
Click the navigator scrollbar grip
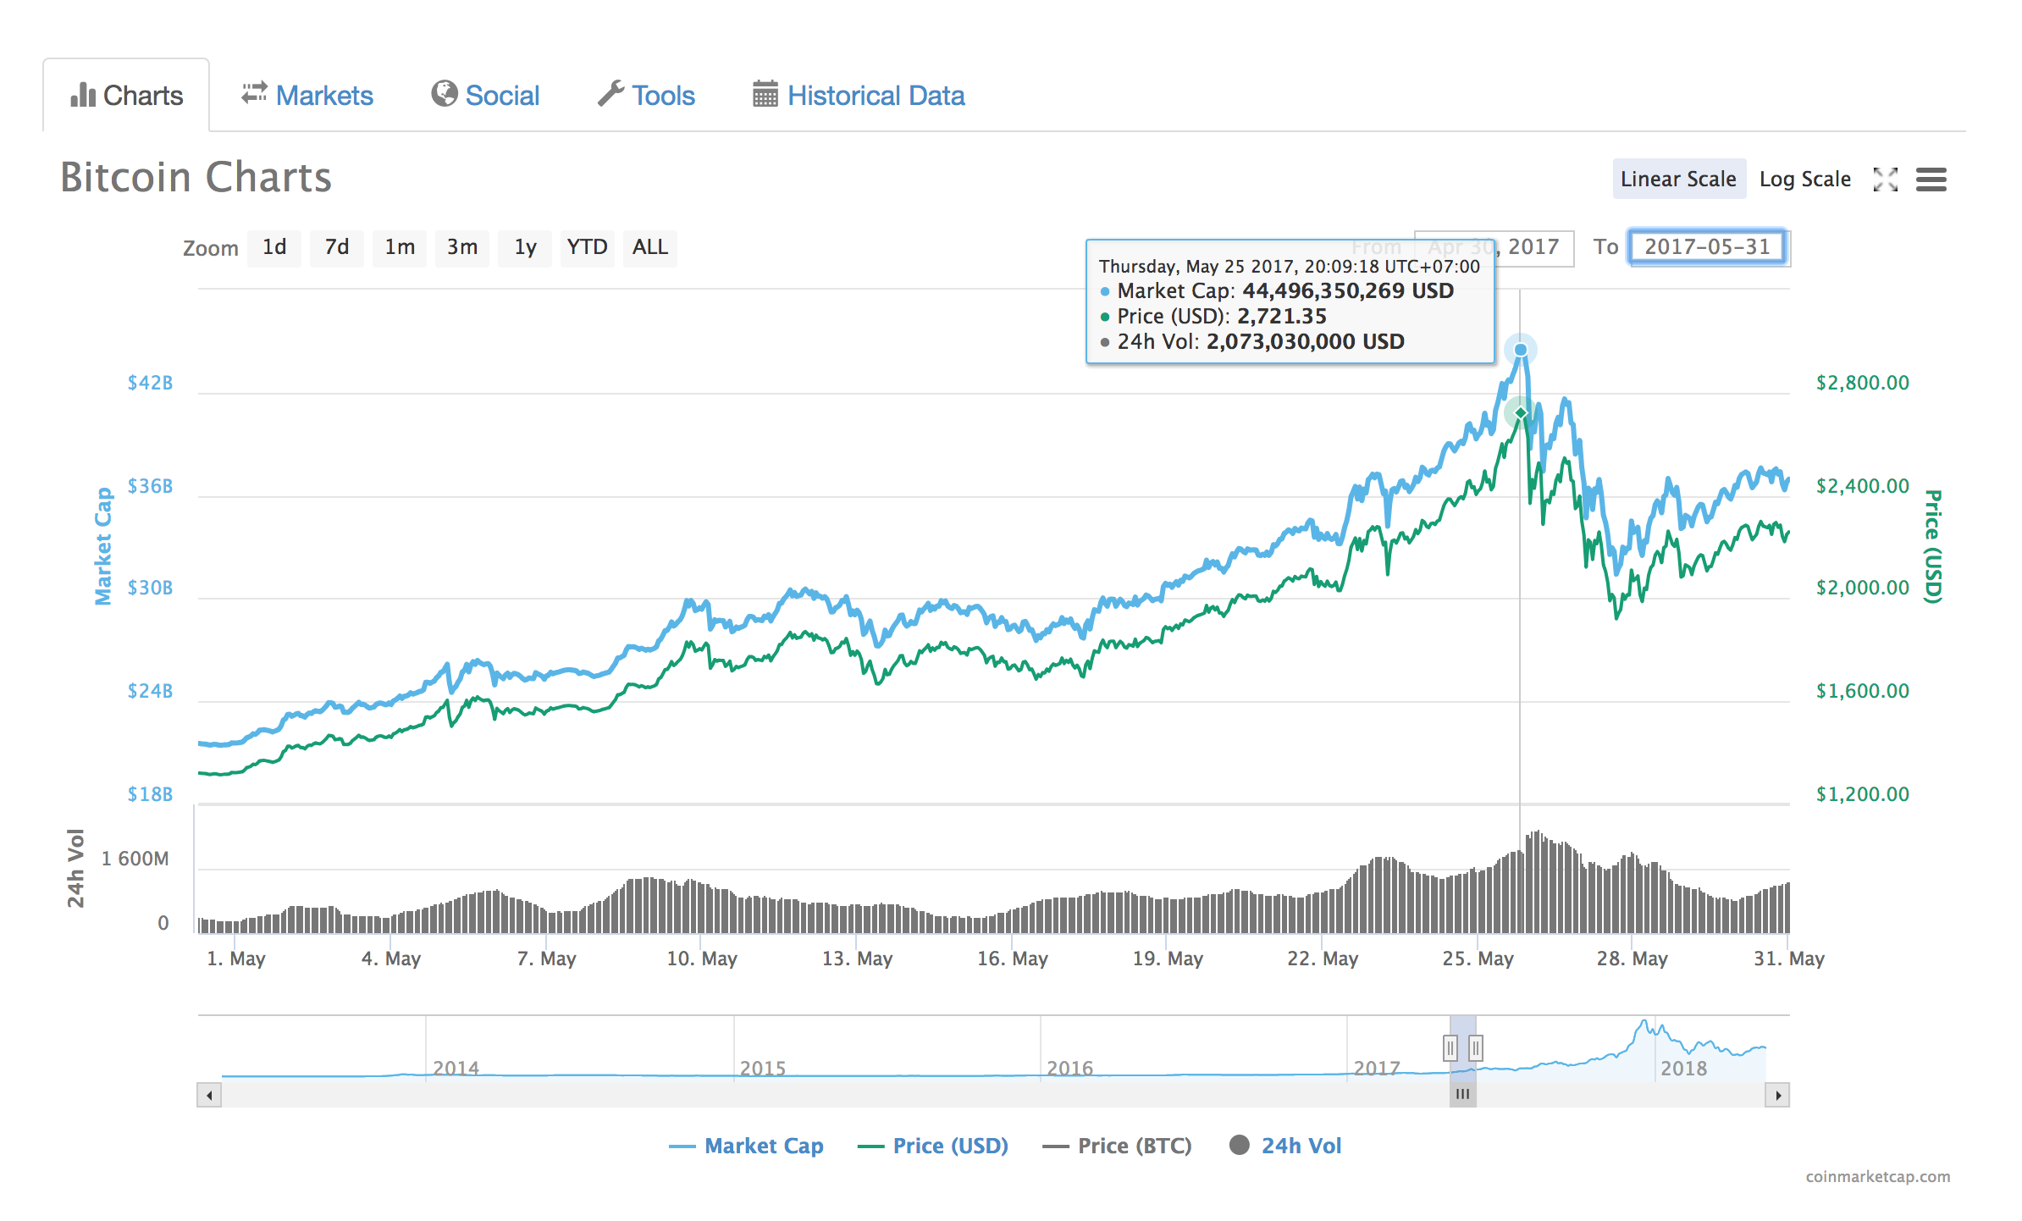(x=1462, y=1095)
